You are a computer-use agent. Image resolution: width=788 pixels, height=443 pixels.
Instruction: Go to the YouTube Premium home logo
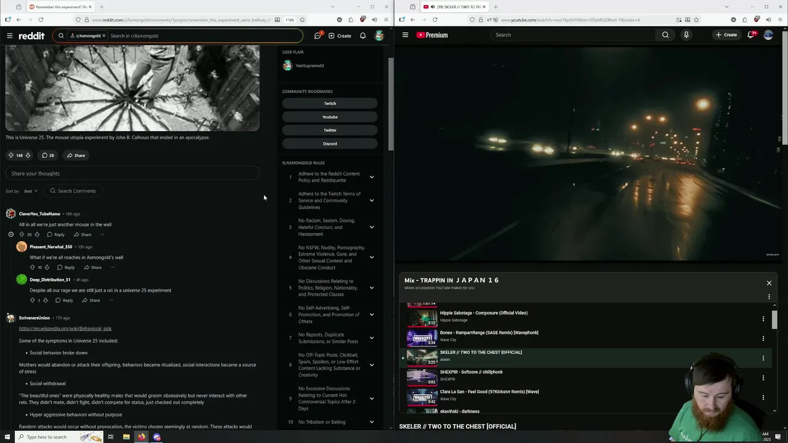[x=432, y=35]
